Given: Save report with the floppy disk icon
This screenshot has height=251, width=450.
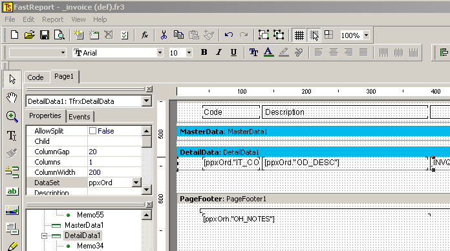Looking at the screenshot, I should point(45,35).
